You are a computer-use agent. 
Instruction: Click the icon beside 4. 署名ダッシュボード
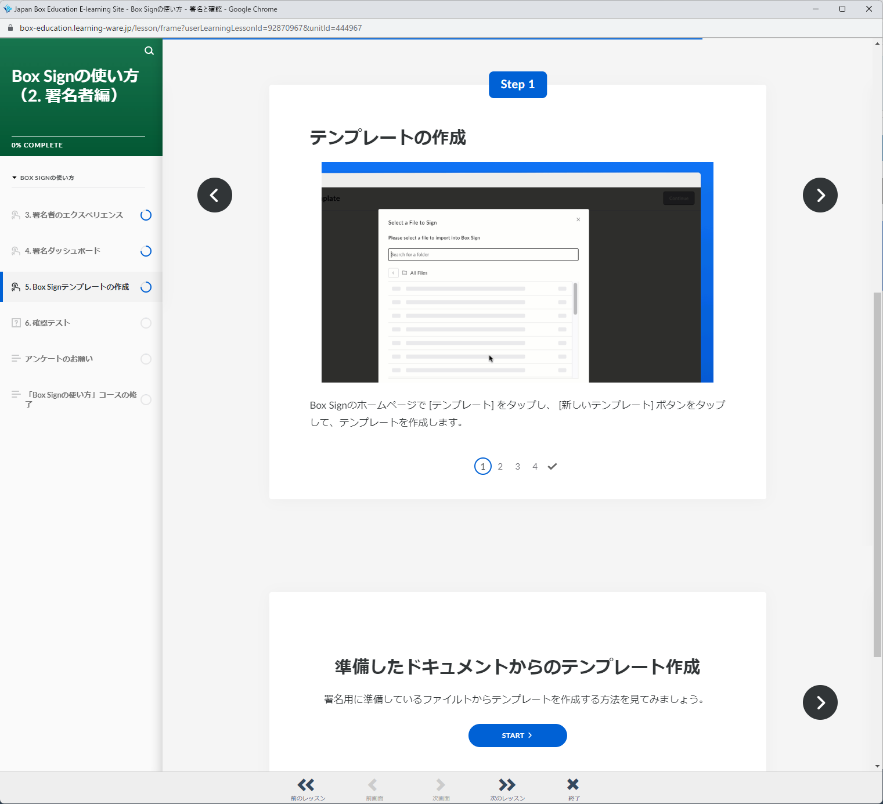(16, 251)
